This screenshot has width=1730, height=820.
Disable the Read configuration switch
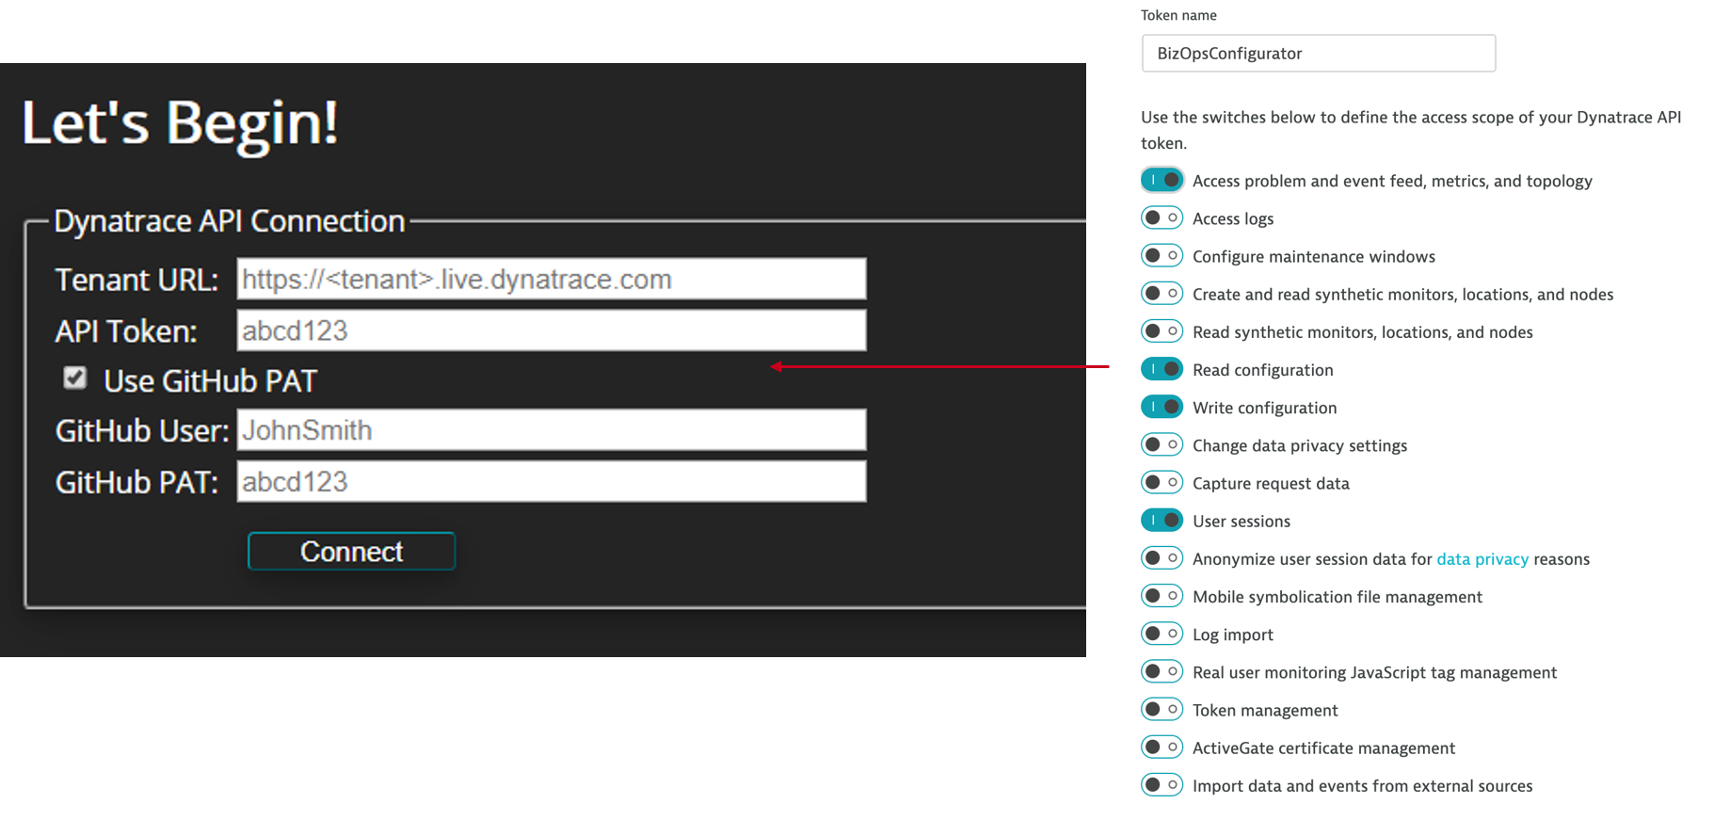[1161, 369]
